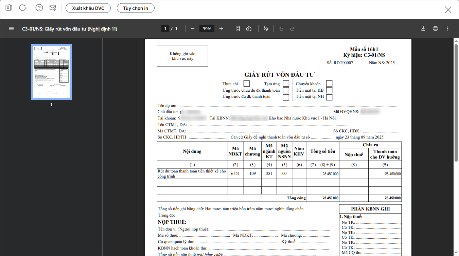The width and height of the screenshot is (459, 256).
Task: Zoom out with the minus icon
Action: pos(193,29)
